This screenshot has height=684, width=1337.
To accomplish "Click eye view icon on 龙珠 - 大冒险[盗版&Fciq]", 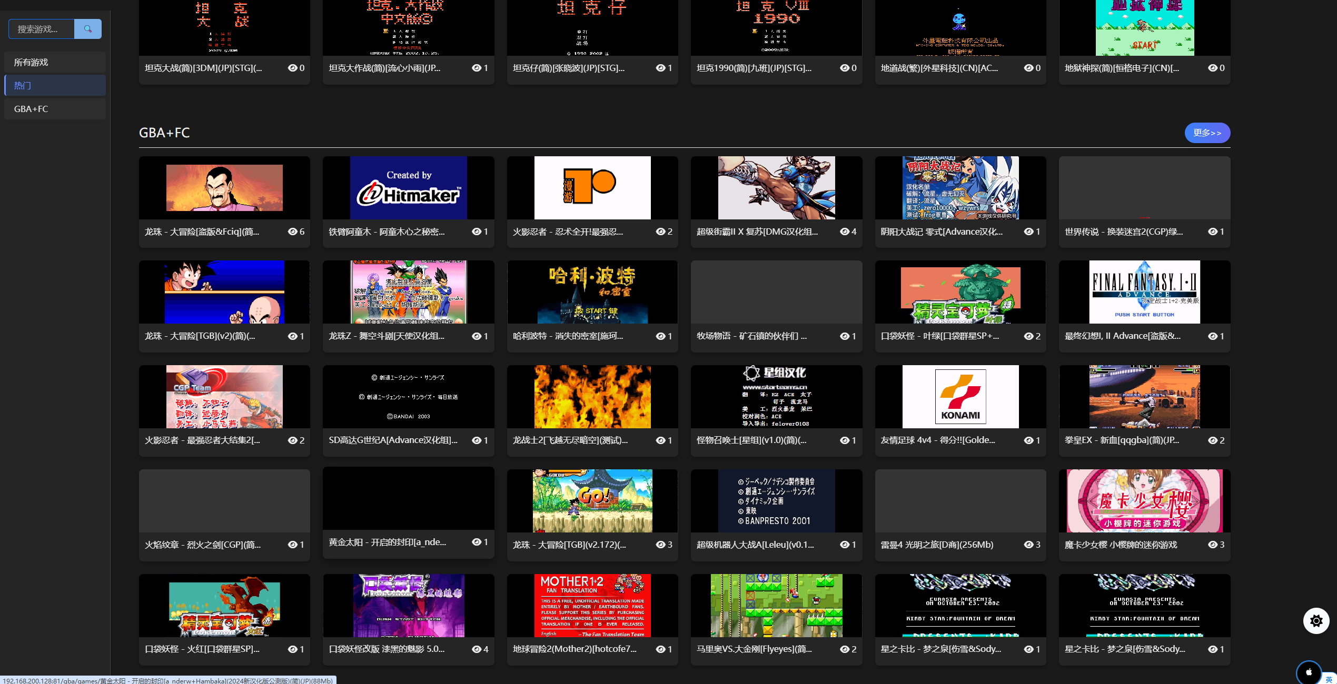I will (293, 232).
